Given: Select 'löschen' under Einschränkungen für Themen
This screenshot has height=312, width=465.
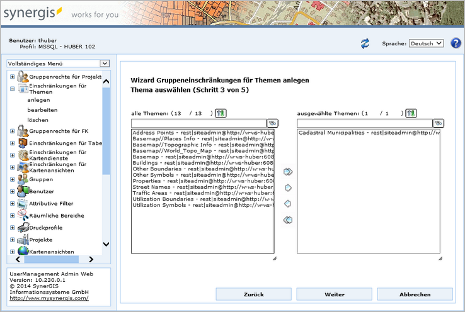Looking at the screenshot, I should 38,120.
